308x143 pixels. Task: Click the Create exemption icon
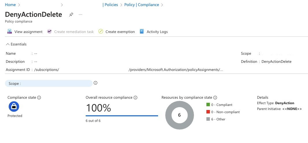coord(100,32)
